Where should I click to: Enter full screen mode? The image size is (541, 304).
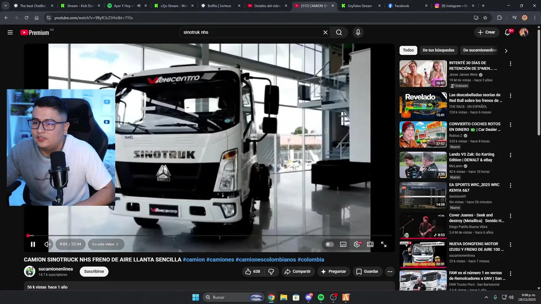[x=384, y=244]
